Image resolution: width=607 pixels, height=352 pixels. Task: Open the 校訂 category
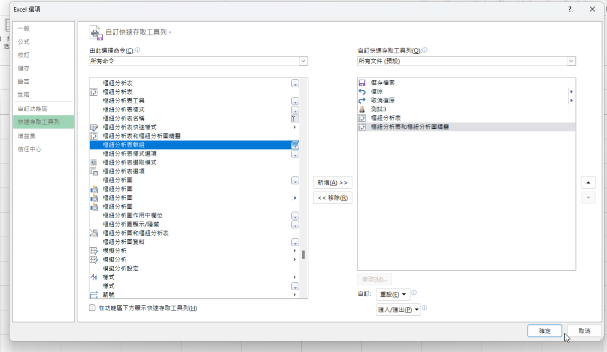[x=43, y=55]
